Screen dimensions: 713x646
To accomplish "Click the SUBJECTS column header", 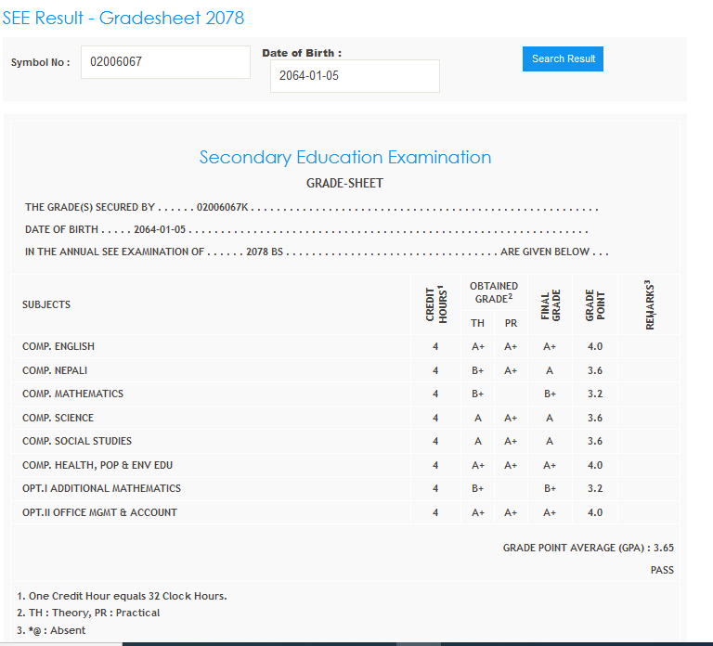I will click(x=46, y=304).
